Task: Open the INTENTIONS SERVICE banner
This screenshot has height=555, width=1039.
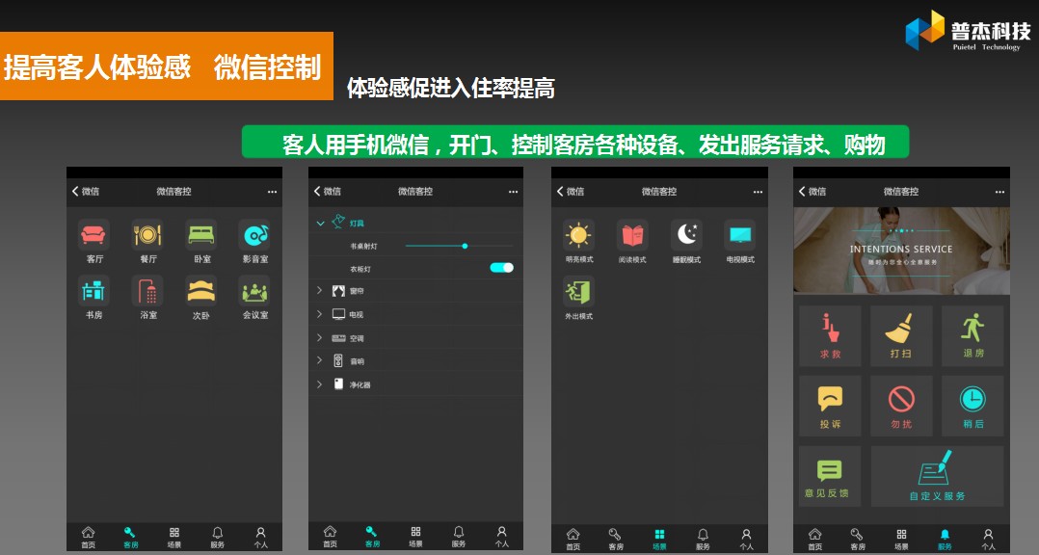Action: click(x=901, y=251)
